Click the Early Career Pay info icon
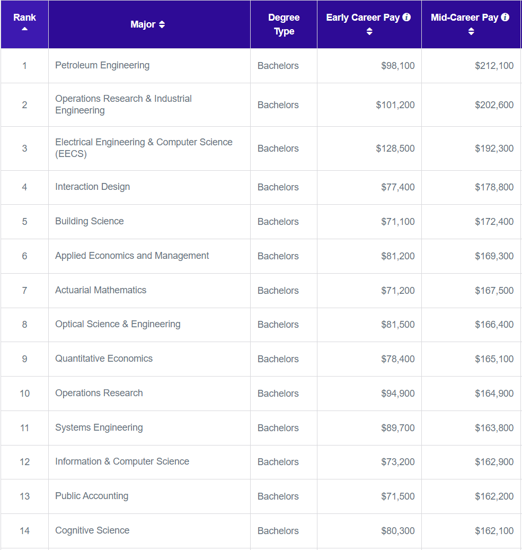Screen dimensions: 522x550 pos(406,18)
